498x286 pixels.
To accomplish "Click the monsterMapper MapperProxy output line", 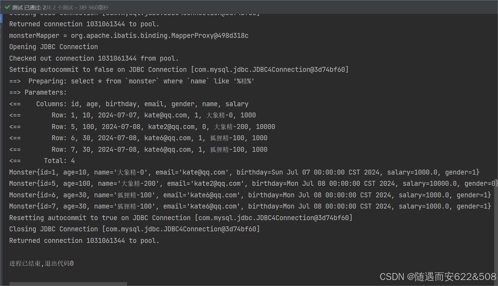I will (x=129, y=35).
